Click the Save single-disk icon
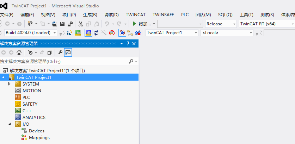Viewport: 295px width, 144px height. coord(62,24)
